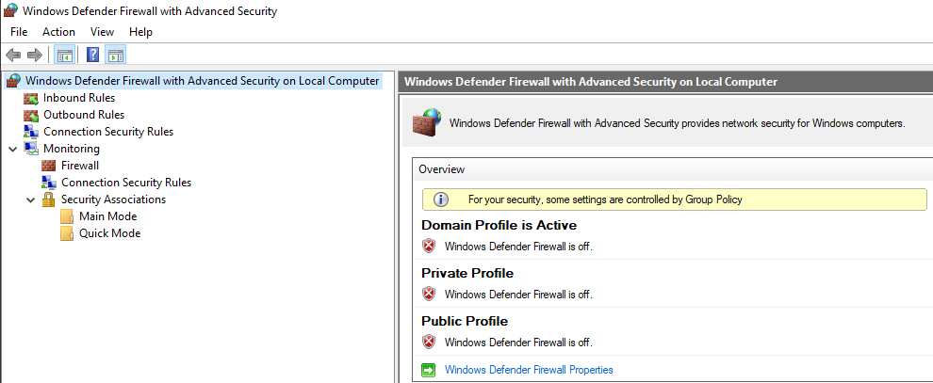Click the 'Private Profile' heading
This screenshot has height=383, width=933.
coord(467,273)
